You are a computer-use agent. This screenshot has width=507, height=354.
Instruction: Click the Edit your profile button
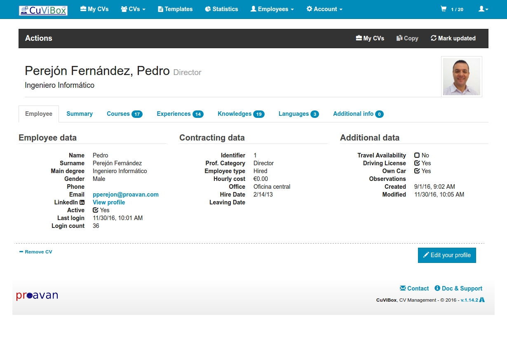coord(447,255)
